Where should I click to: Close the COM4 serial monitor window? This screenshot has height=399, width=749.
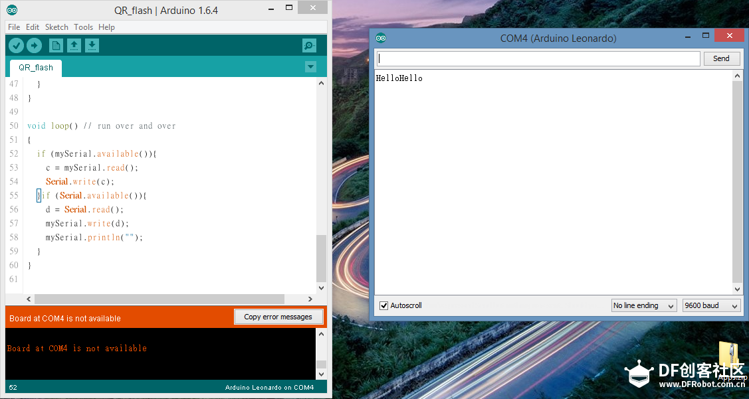(729, 35)
